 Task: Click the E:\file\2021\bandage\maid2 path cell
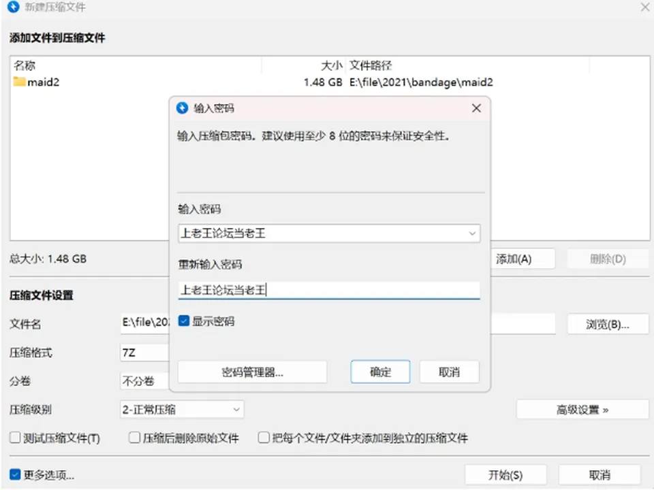[421, 82]
